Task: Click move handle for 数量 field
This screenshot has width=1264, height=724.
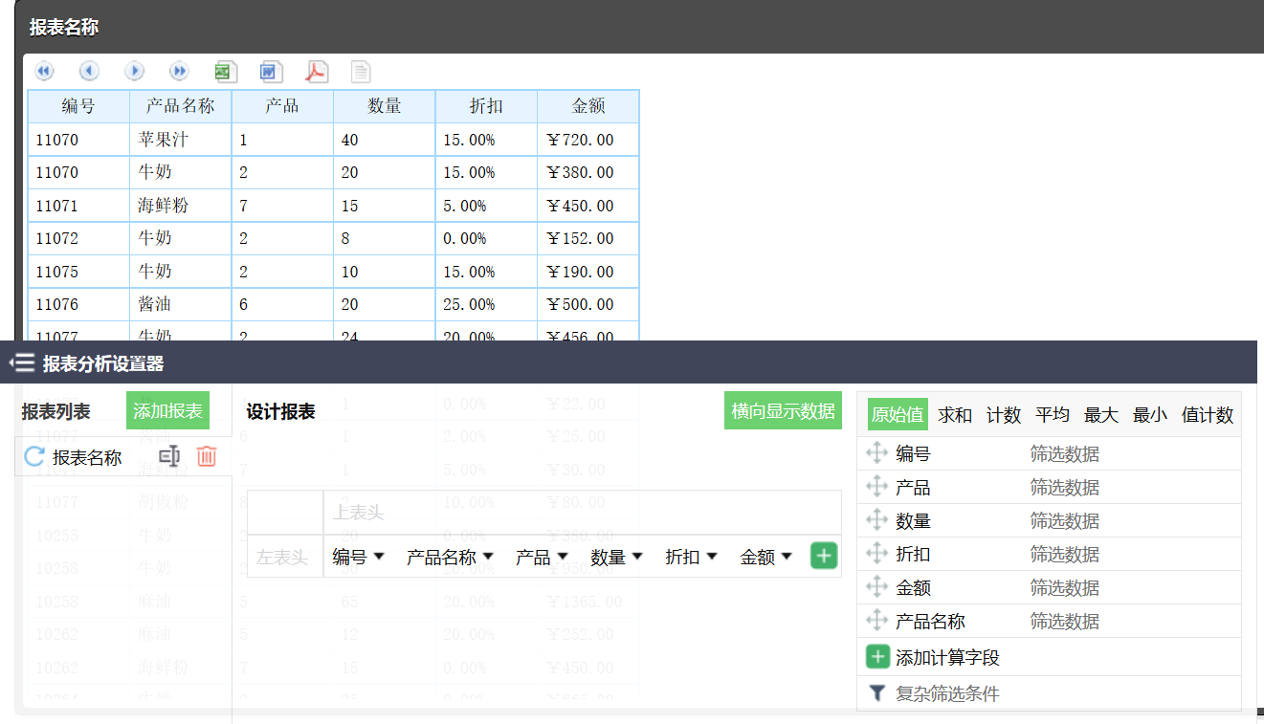Action: click(x=876, y=520)
